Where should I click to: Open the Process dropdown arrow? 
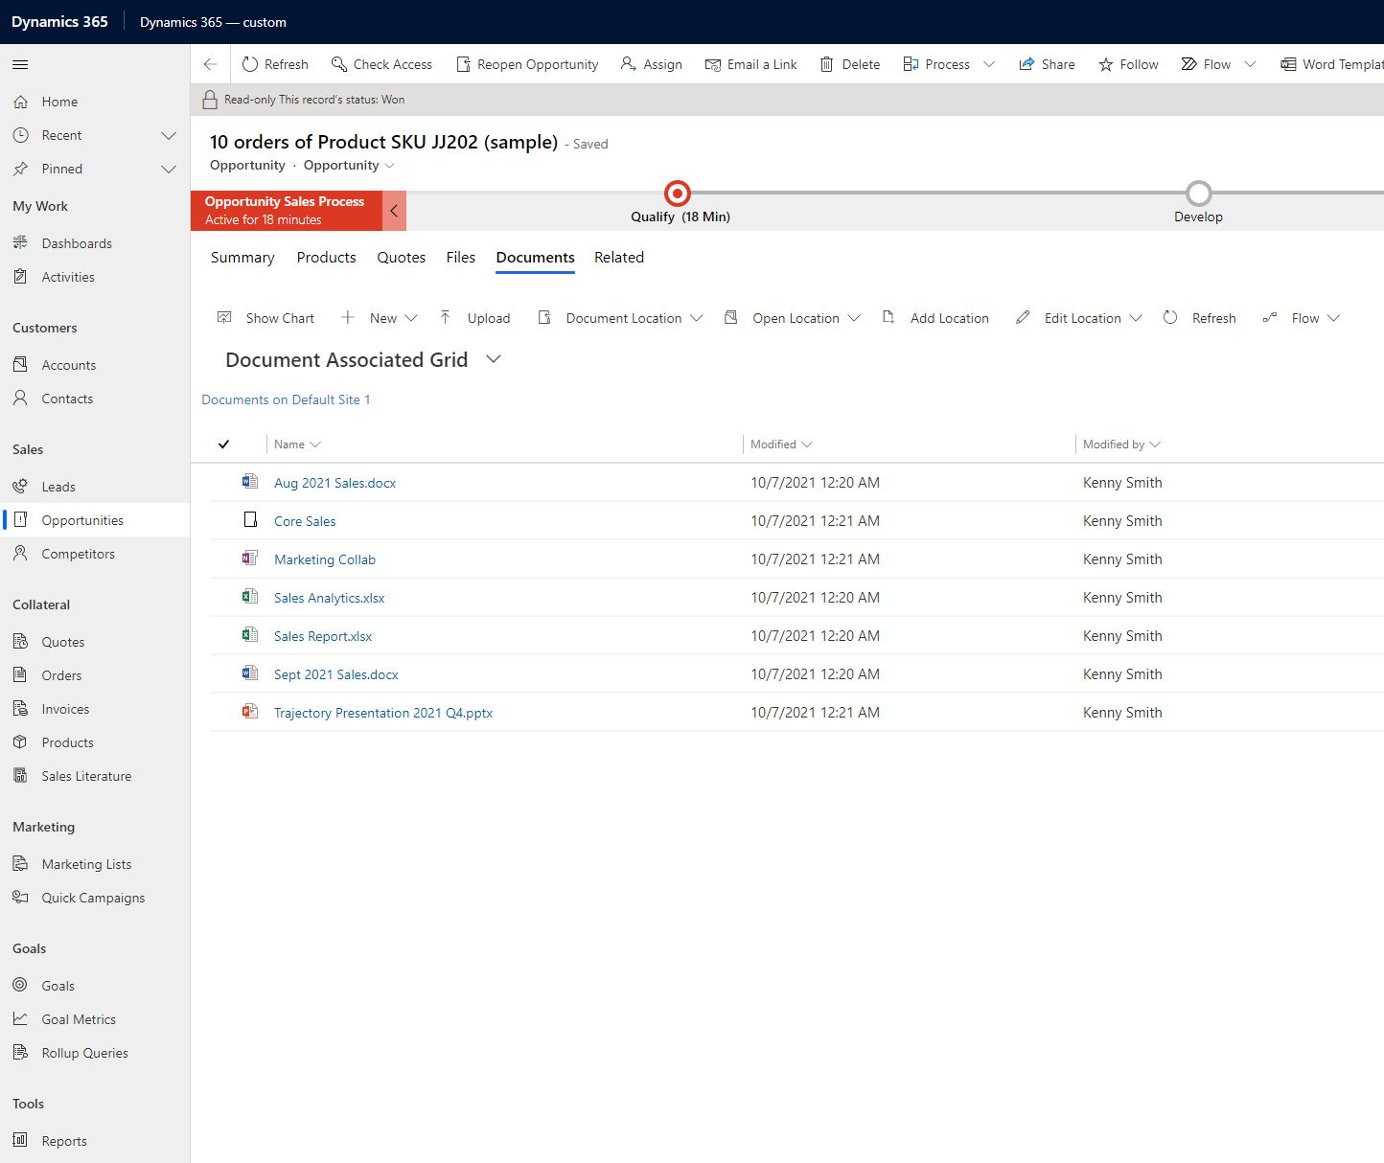989,64
